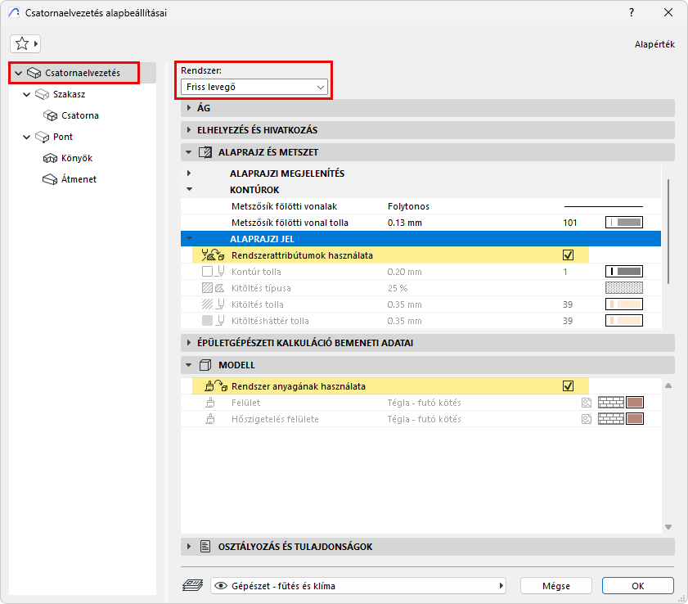Click the Rendszerattribútumok használata row icon

coord(213,255)
